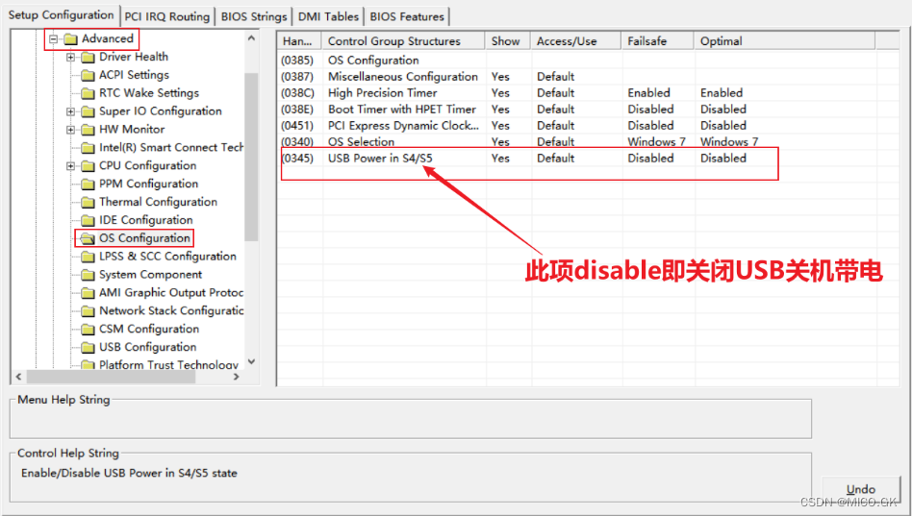This screenshot has width=912, height=516.
Task: Click the Advanced folder icon
Action: 70,39
